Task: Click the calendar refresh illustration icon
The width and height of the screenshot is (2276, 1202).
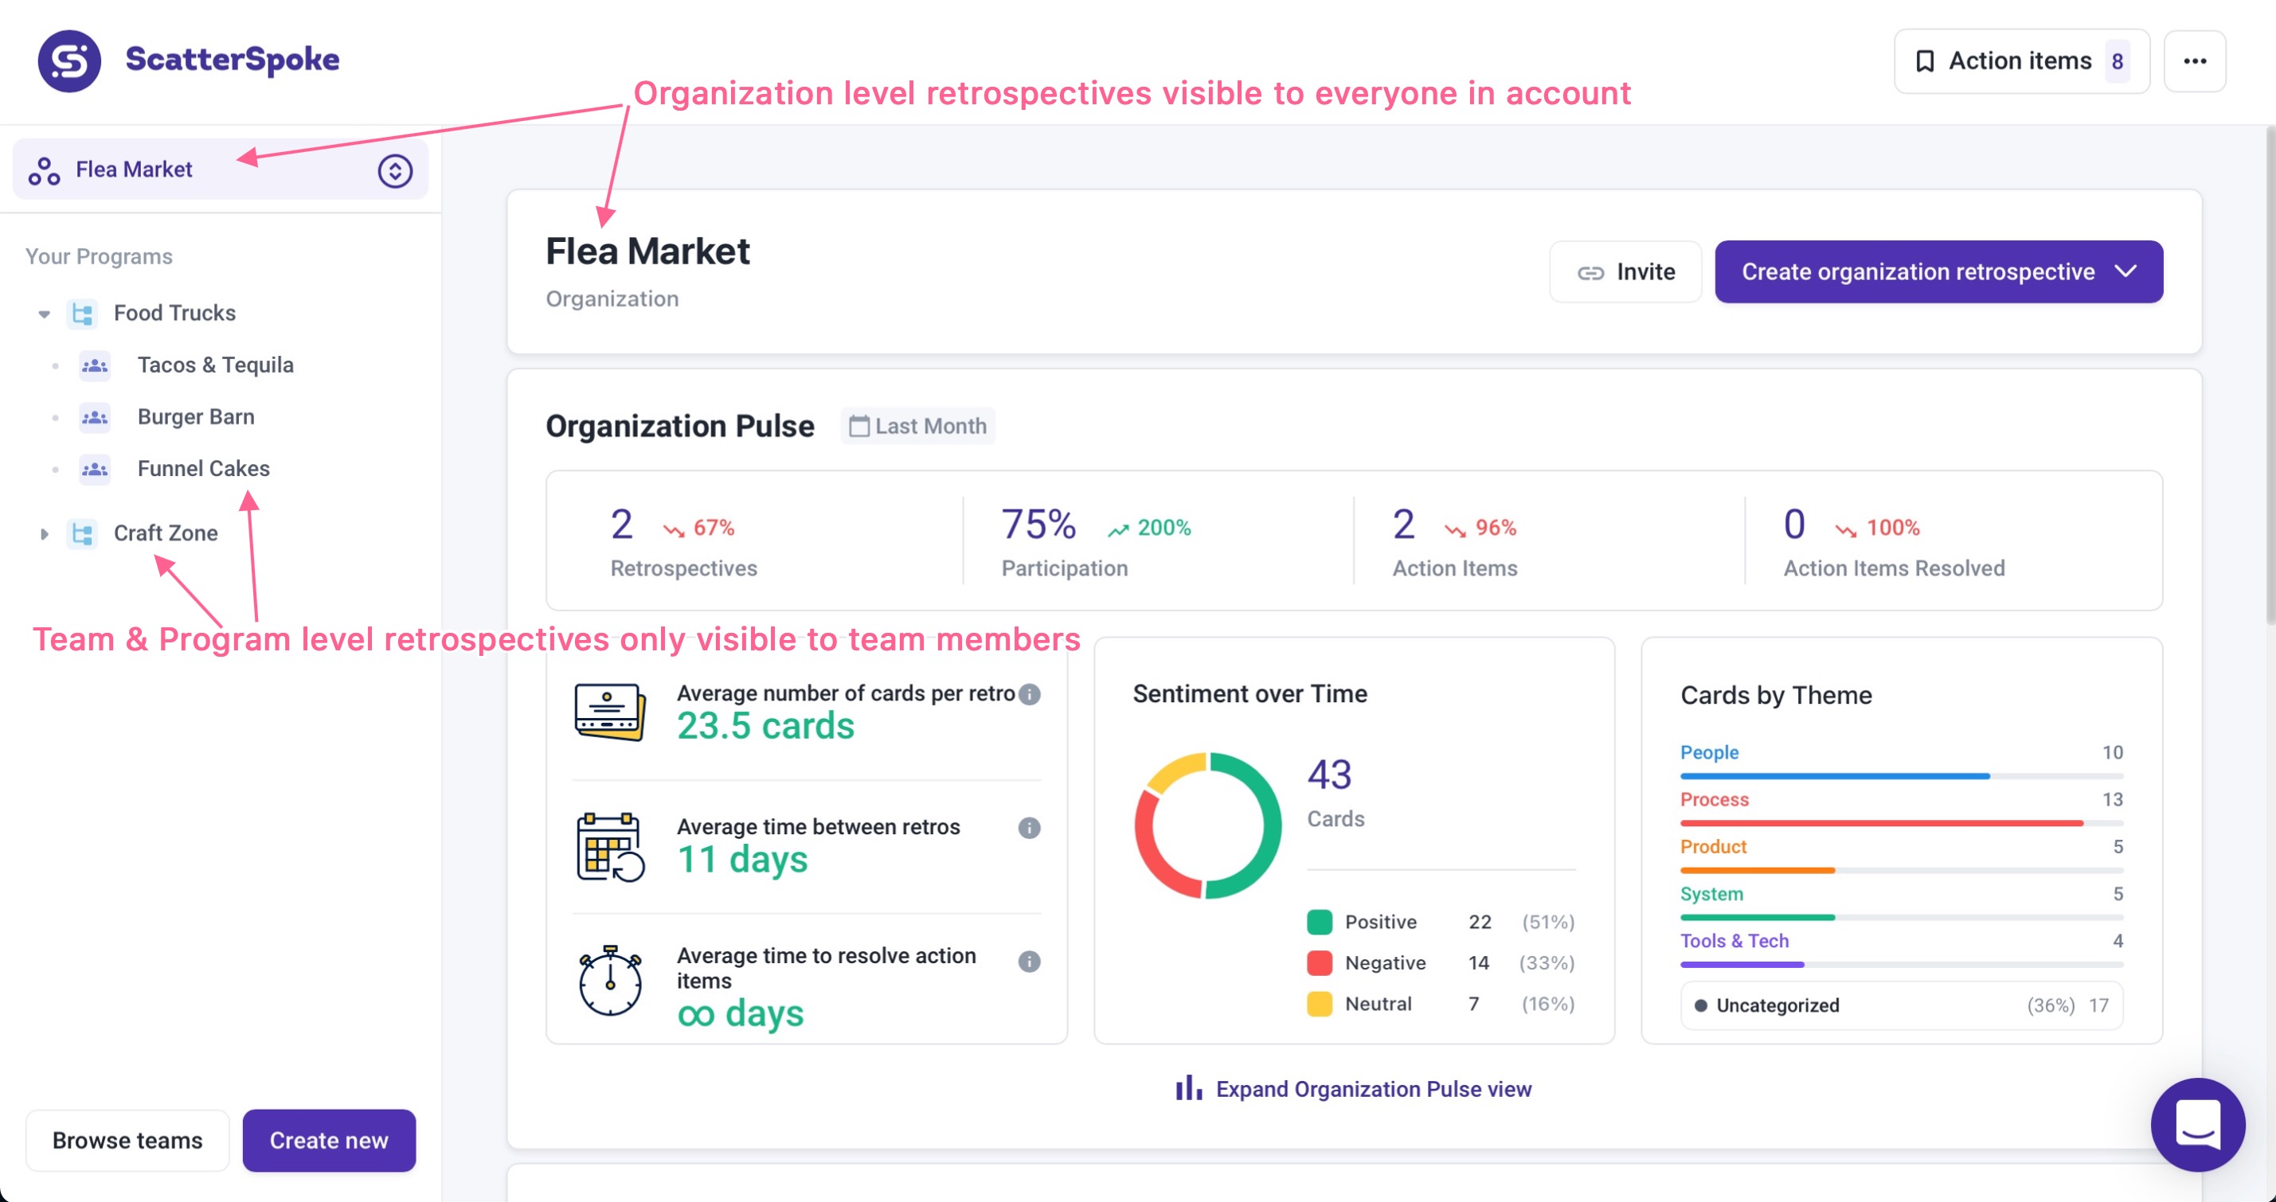Action: [610, 846]
